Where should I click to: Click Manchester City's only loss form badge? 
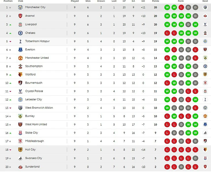coord(181,7)
